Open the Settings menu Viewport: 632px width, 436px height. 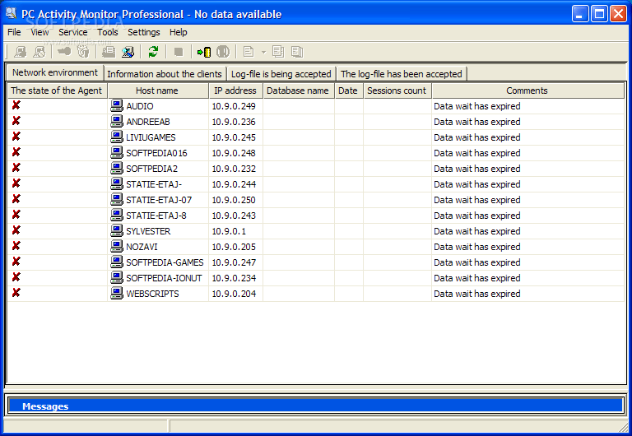pos(144,32)
